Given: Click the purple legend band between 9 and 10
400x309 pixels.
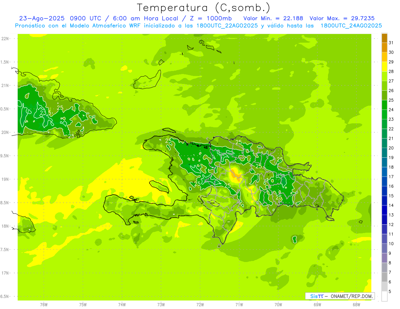Looking at the screenshot, I should tap(384, 249).
